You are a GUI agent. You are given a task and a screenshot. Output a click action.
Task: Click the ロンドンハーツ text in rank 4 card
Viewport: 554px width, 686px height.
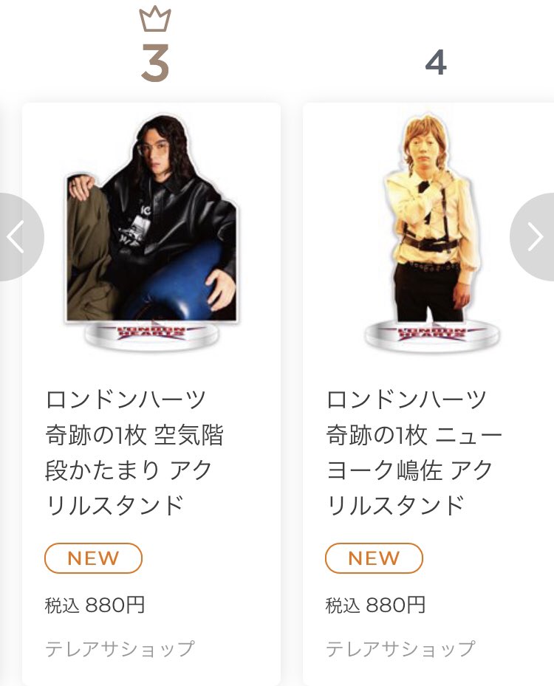click(x=406, y=400)
